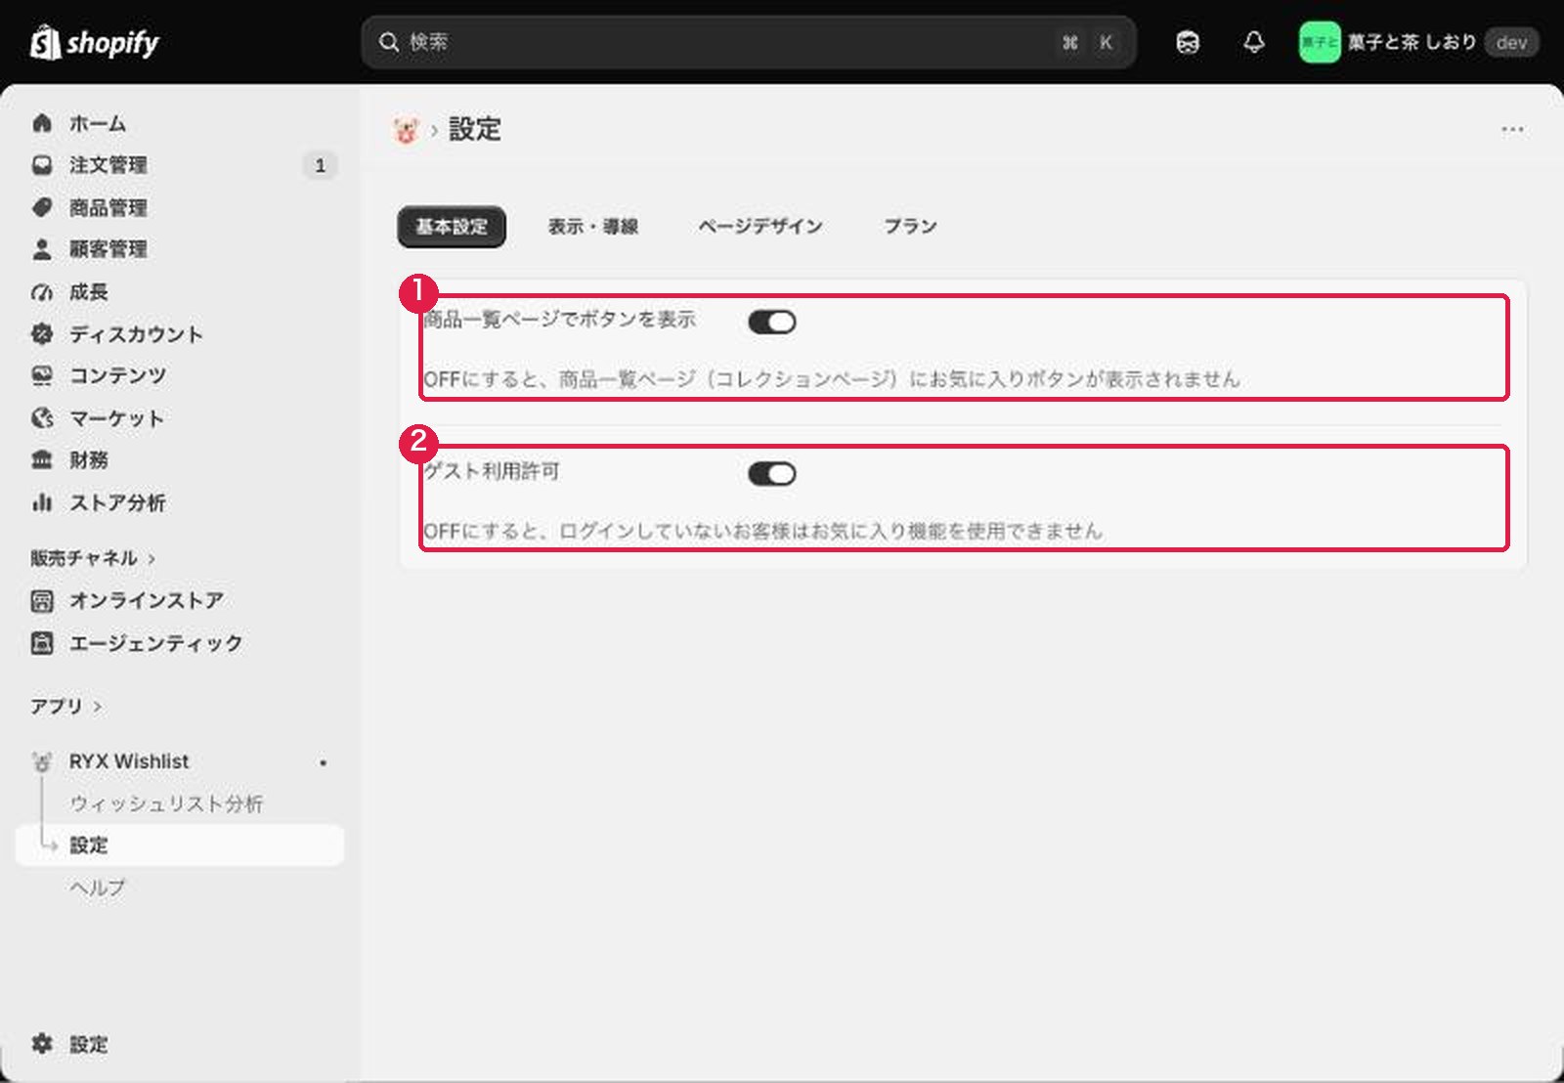Open the ホーム home icon
The width and height of the screenshot is (1564, 1083).
pyautogui.click(x=42, y=123)
